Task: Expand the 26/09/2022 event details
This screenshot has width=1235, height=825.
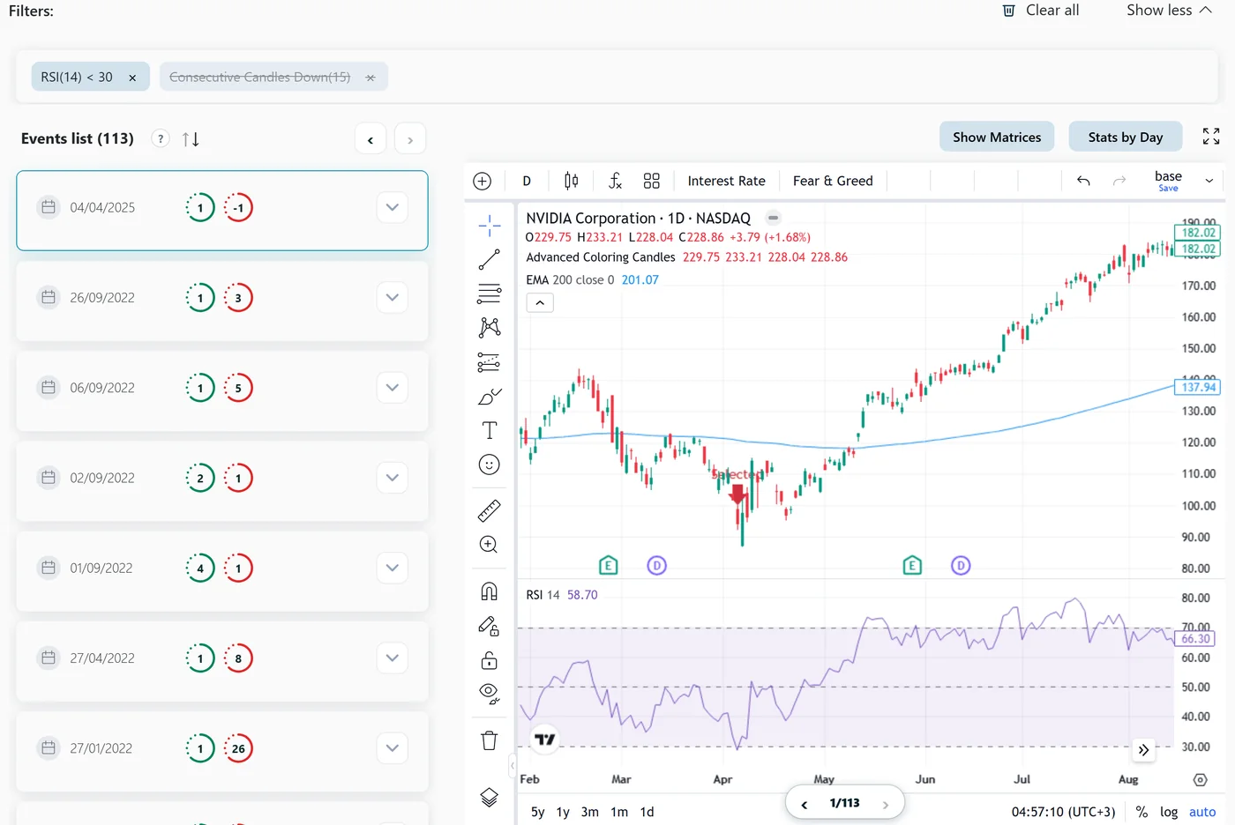Action: 393,298
